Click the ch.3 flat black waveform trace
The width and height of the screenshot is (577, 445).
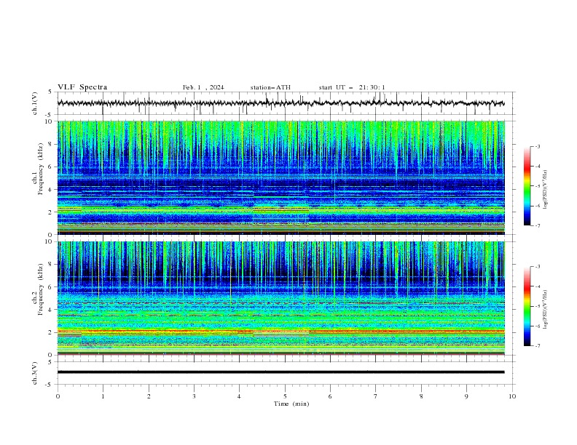tap(280, 372)
